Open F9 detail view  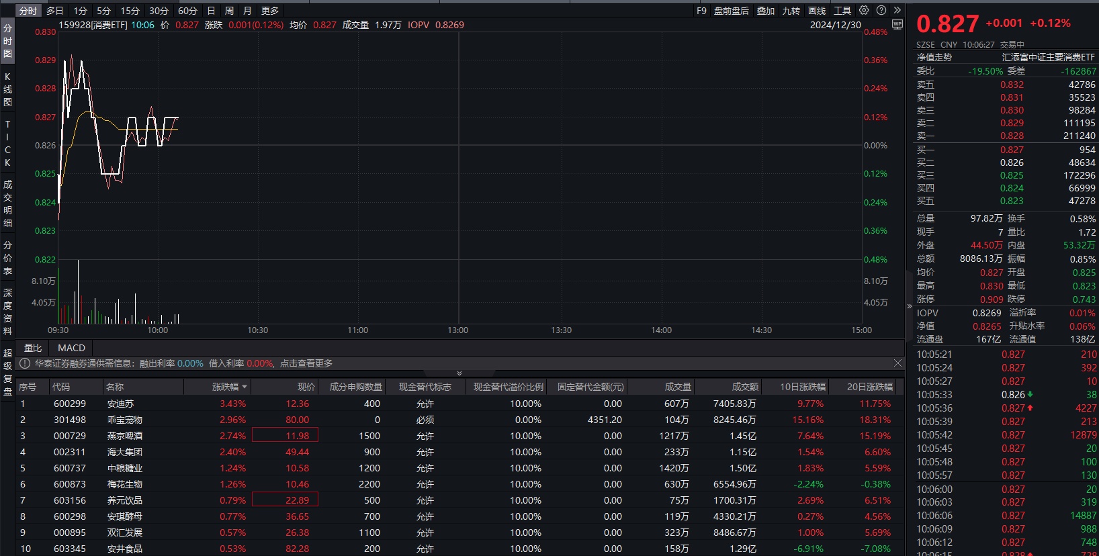click(x=701, y=11)
